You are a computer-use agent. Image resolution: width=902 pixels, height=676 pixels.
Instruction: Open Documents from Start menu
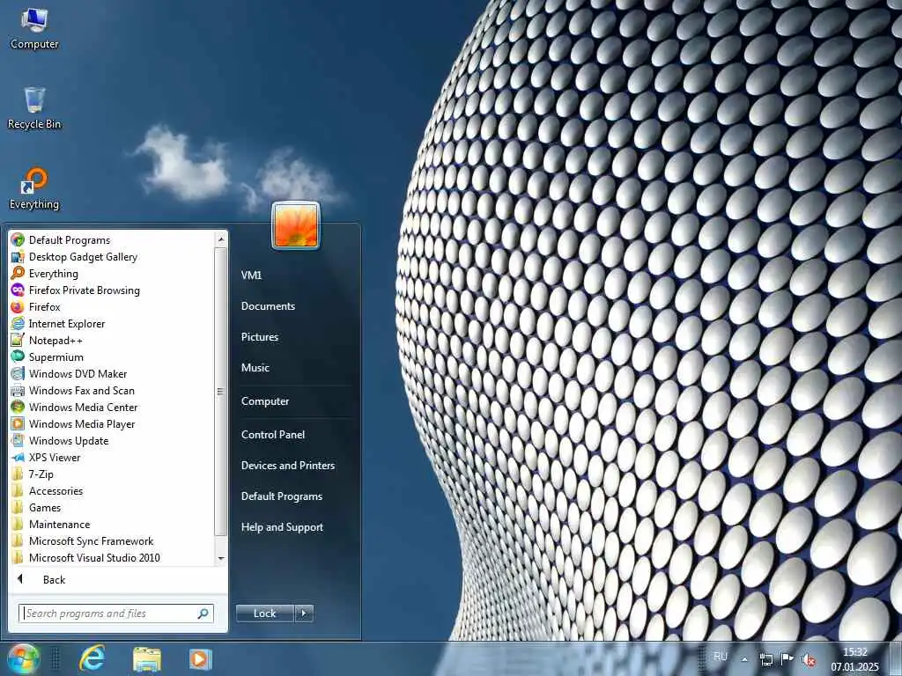tap(268, 306)
